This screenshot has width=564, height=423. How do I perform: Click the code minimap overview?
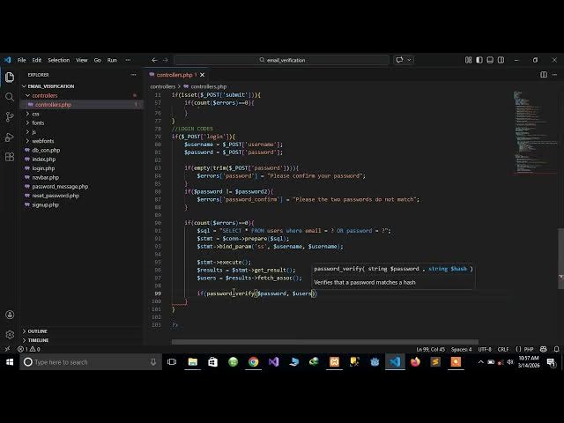coord(535,133)
